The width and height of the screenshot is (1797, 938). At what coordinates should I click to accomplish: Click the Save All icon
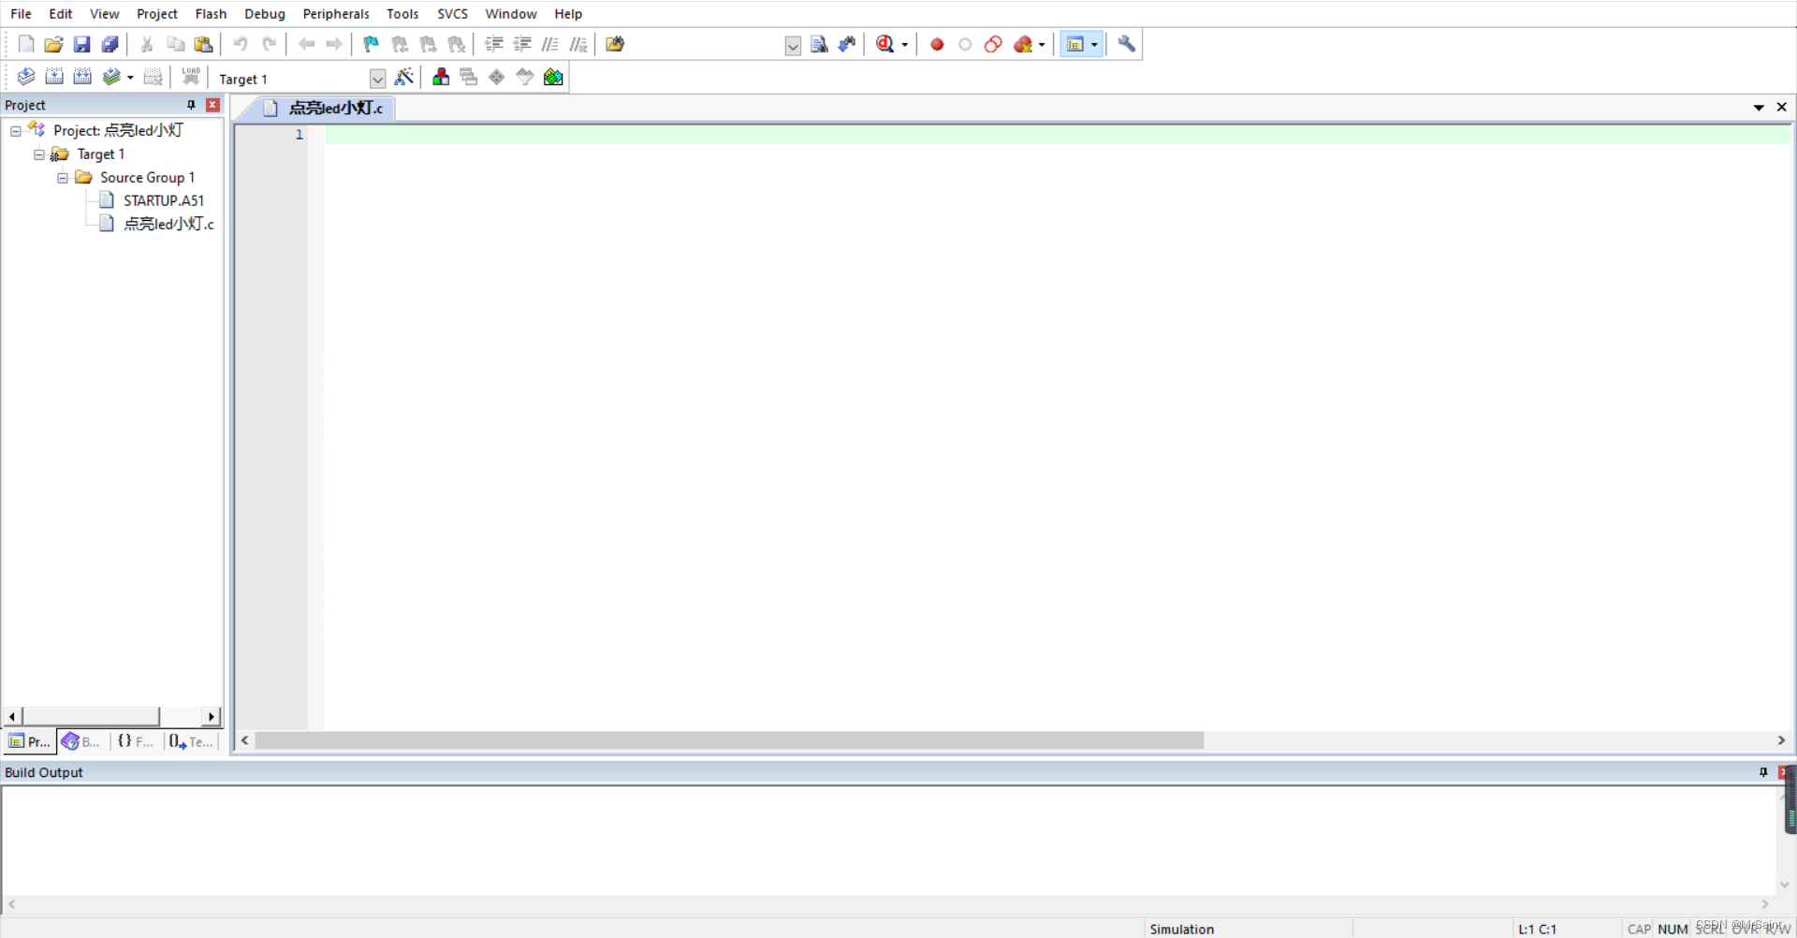(110, 44)
